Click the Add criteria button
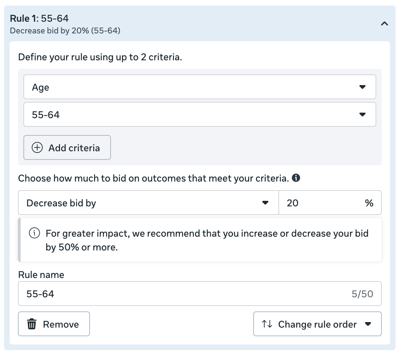Viewport: 399px width, 350px height. [67, 148]
